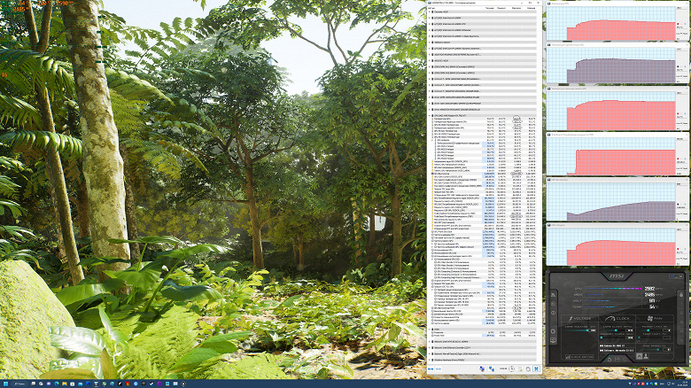Toggle the profile lock icon in Afterburner
The image size is (691, 388).
point(681,294)
